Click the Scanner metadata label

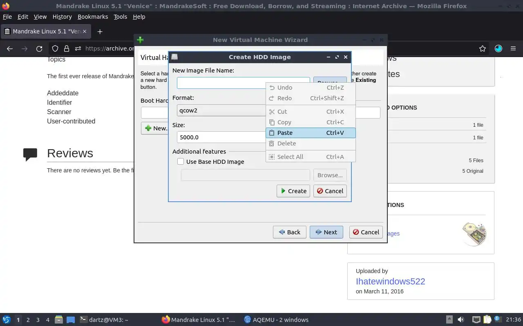(x=59, y=112)
